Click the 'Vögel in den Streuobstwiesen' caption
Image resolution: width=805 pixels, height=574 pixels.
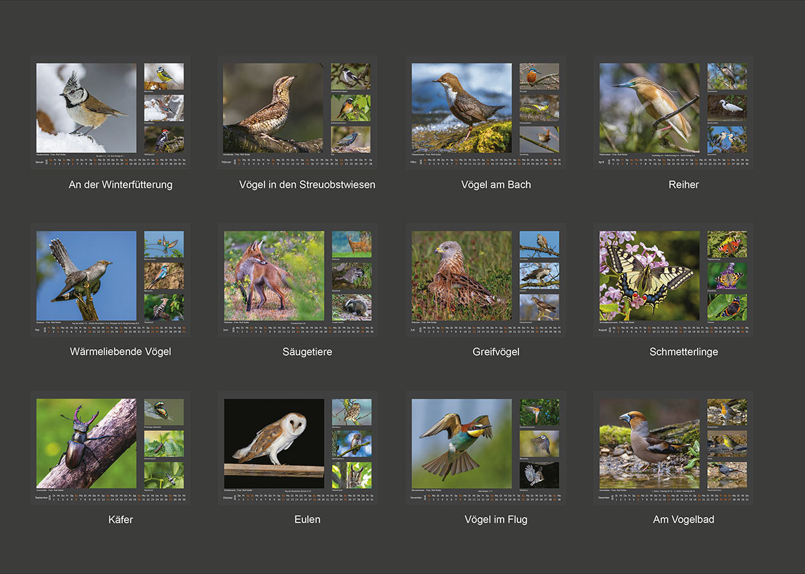[307, 185]
